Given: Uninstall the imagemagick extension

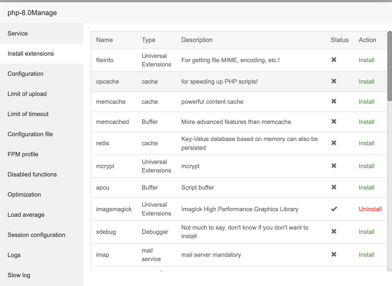Looking at the screenshot, I should click(370, 209).
